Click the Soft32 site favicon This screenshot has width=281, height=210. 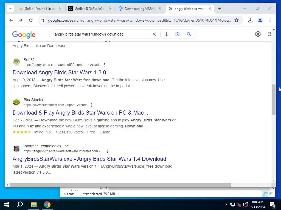pyautogui.click(x=16, y=62)
